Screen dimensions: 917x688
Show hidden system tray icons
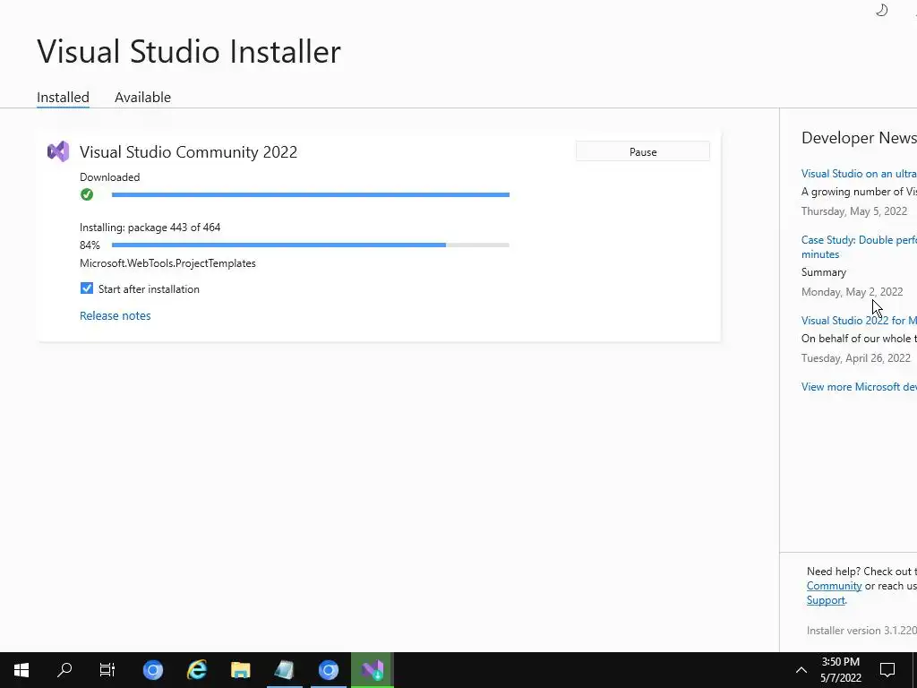801,670
